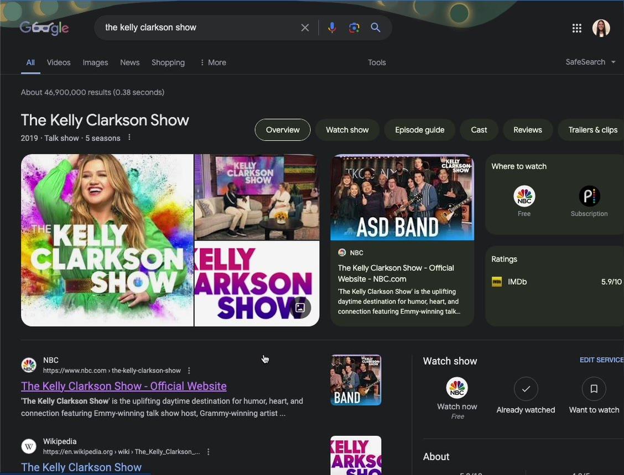Select the Cast chip
The width and height of the screenshot is (624, 475).
(479, 130)
